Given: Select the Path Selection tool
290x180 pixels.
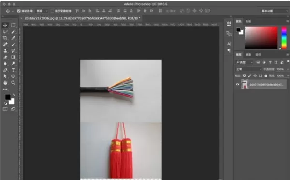Looking at the screenshot, I should coord(5,76).
